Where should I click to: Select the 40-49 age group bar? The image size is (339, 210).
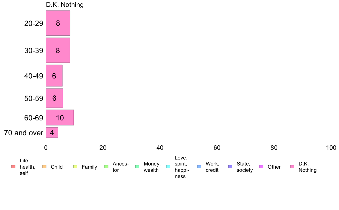(54, 76)
